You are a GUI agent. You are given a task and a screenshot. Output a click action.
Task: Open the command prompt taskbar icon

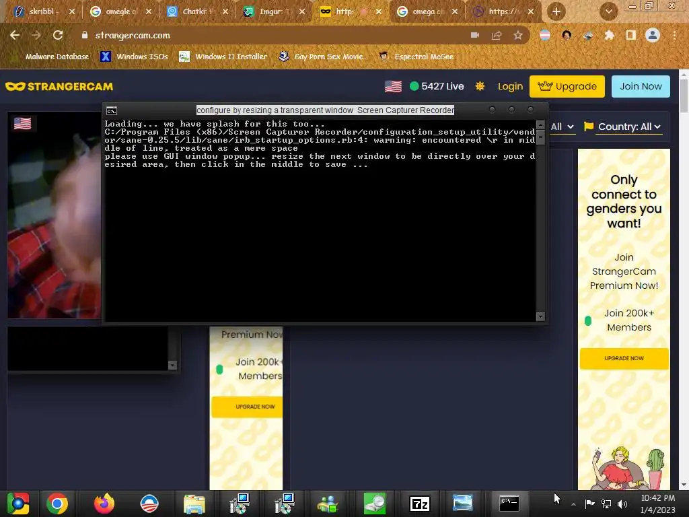(509, 504)
